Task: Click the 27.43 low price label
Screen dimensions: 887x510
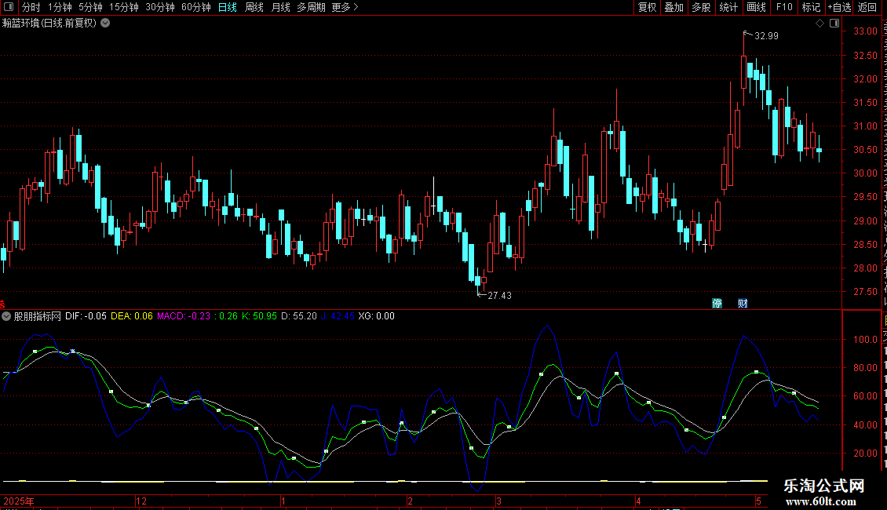Action: [x=499, y=295]
